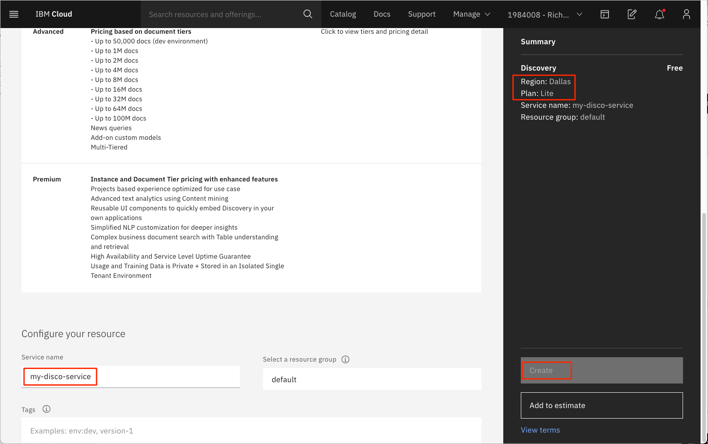Open the resource group default dropdown

click(372, 379)
